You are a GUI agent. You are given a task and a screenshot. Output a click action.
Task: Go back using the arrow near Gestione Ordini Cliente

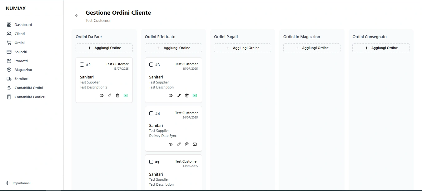(x=77, y=16)
